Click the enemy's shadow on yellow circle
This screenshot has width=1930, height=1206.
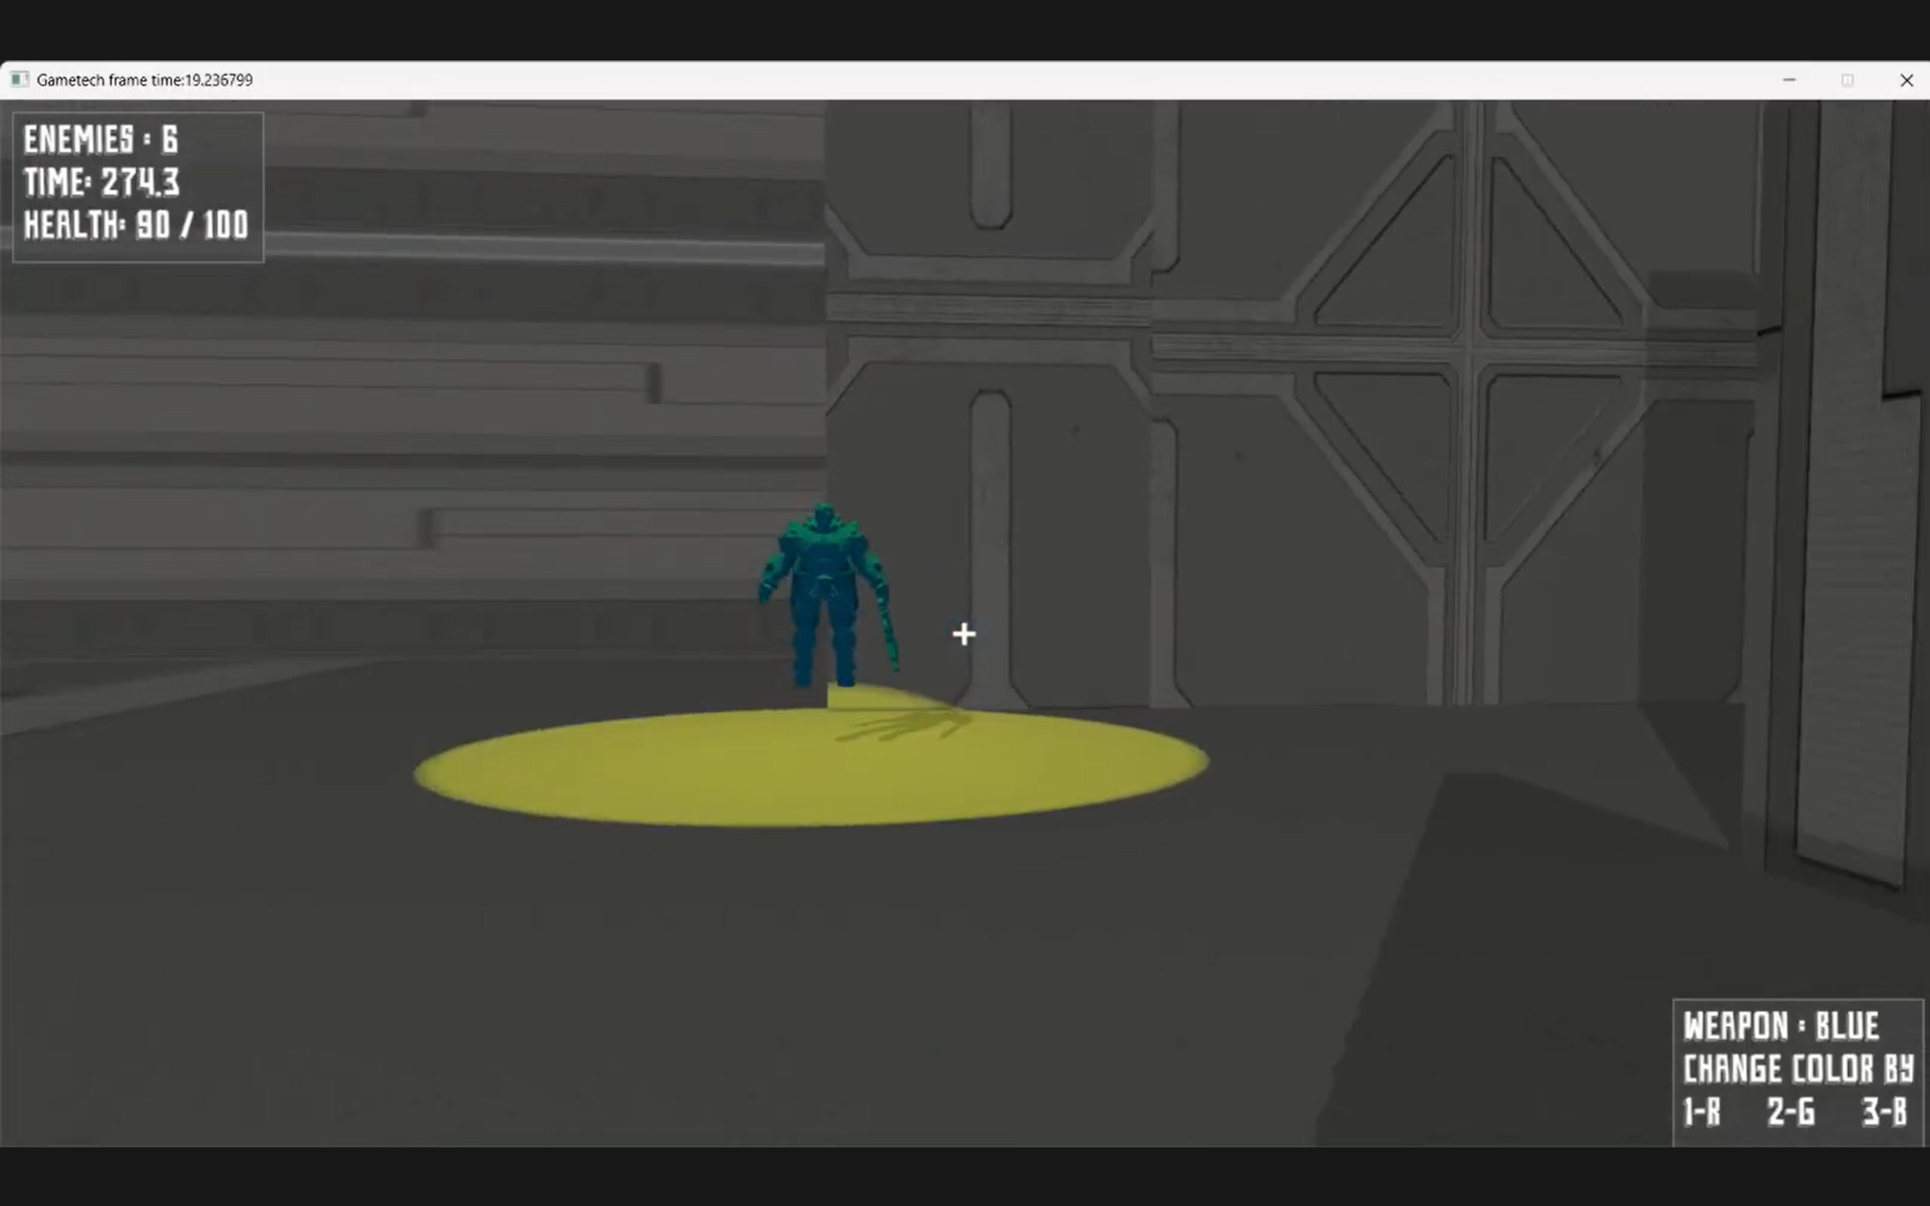[x=905, y=725]
